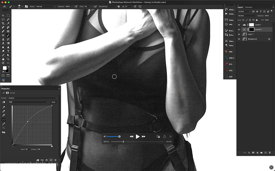Select the Clone Stamp tool
Image resolution: width=275 pixels, height=171 pixels.
click(3, 39)
